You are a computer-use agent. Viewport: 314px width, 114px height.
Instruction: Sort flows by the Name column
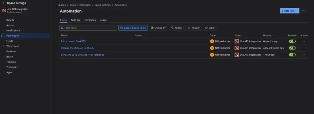pos(64,35)
